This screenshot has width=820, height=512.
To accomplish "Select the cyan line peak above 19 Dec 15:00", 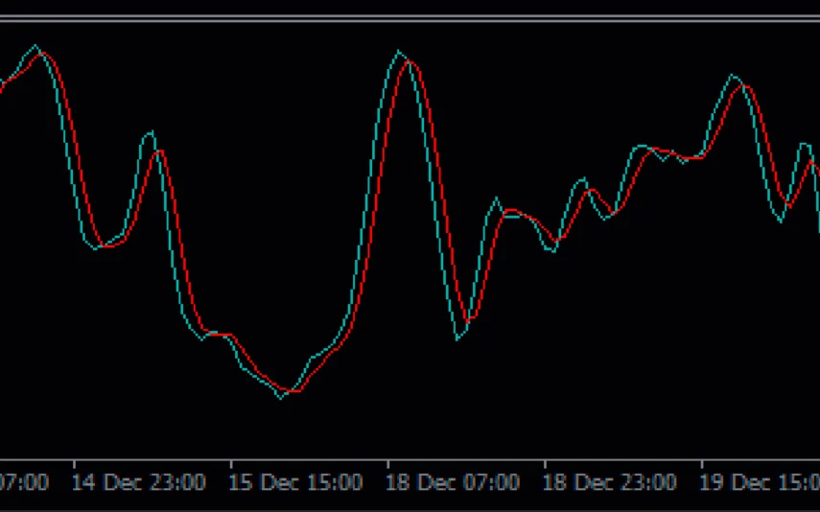I will (x=733, y=75).
